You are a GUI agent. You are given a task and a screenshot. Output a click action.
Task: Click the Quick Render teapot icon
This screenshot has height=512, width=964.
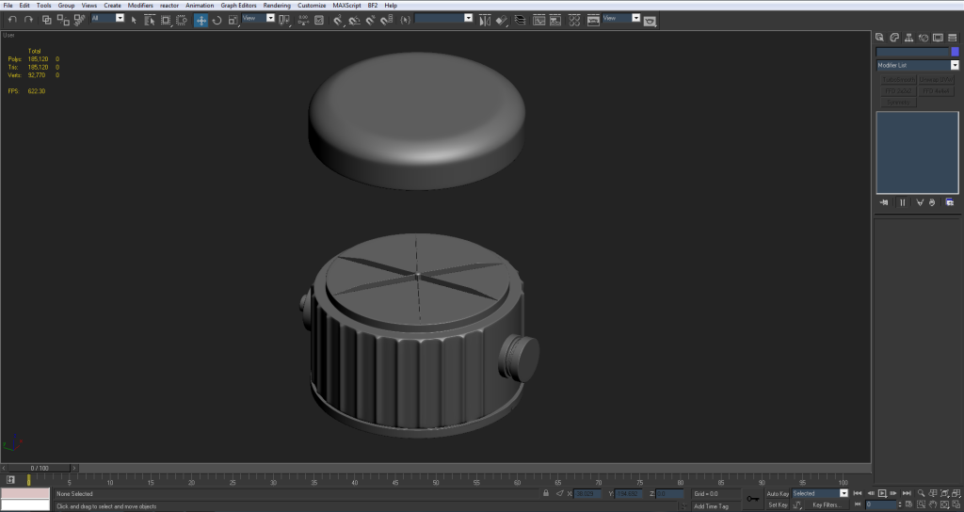650,21
